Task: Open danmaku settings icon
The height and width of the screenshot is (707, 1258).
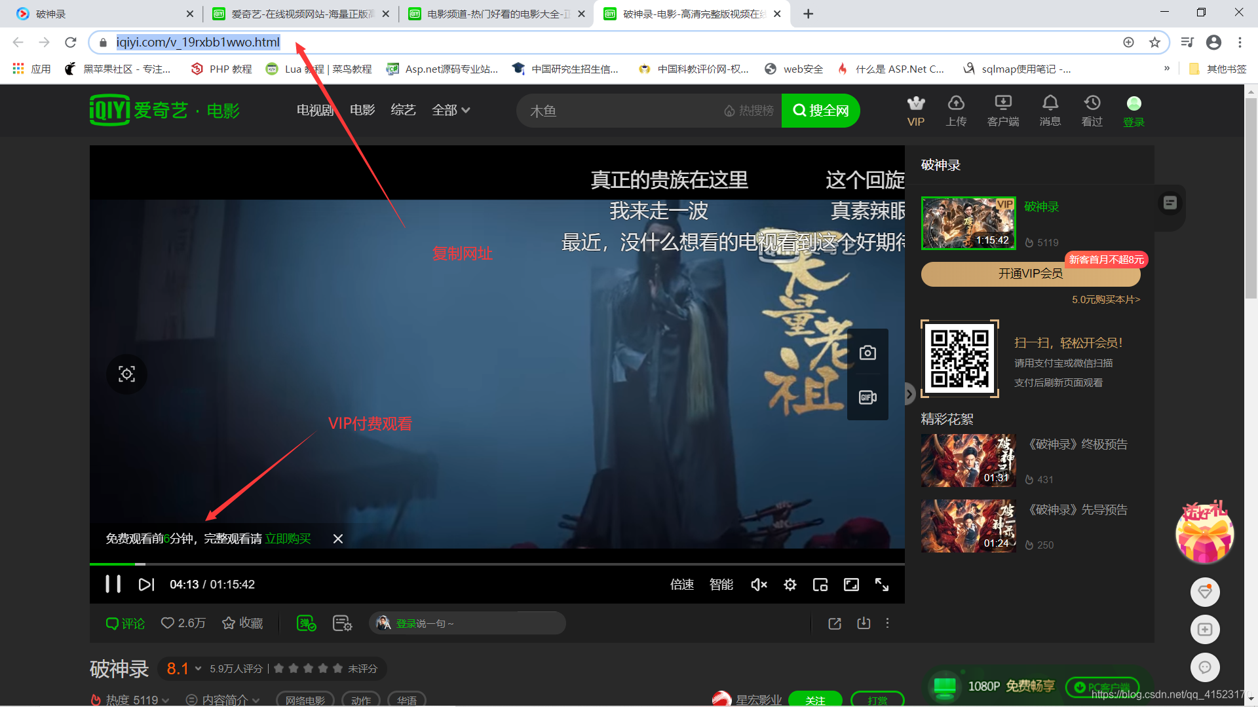Action: (x=342, y=623)
